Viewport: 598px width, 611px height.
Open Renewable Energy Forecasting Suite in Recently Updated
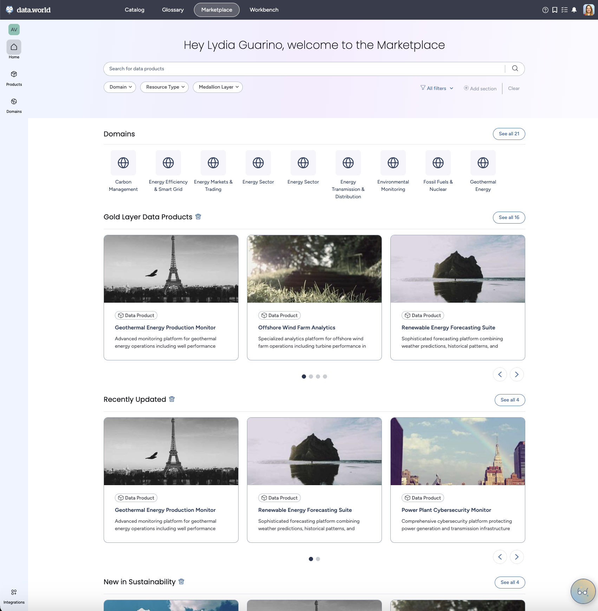pos(305,510)
